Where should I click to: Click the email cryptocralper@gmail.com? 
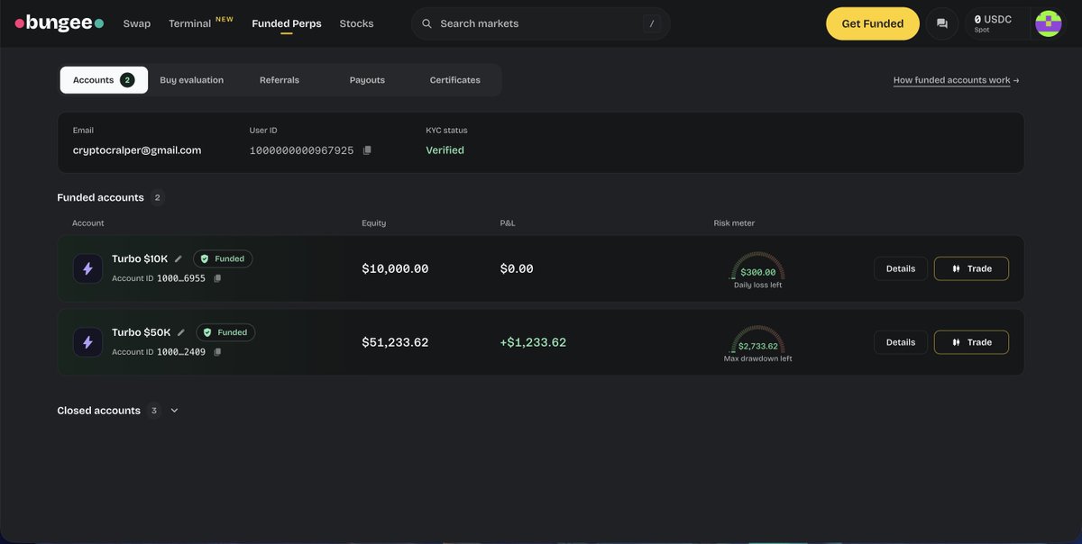point(137,150)
